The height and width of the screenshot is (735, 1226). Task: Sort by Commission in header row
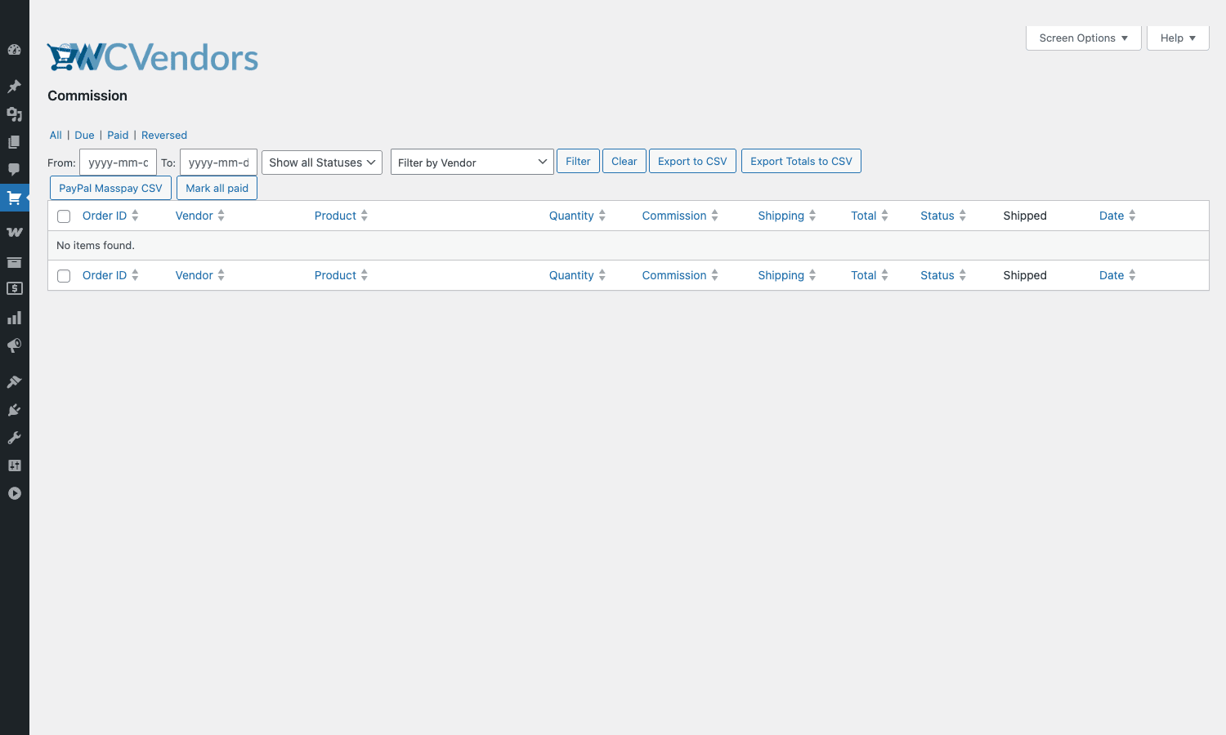[680, 216]
